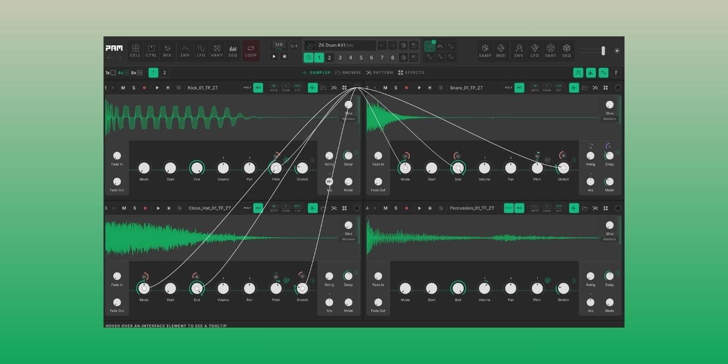Start transport playback
Image resolution: width=728 pixels, height=364 pixels.
275,57
